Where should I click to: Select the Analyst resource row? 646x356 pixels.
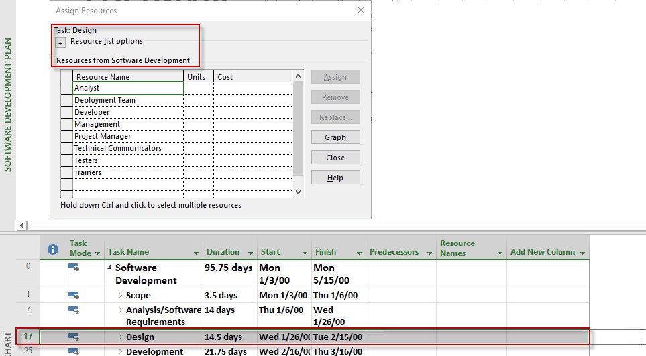tap(128, 88)
